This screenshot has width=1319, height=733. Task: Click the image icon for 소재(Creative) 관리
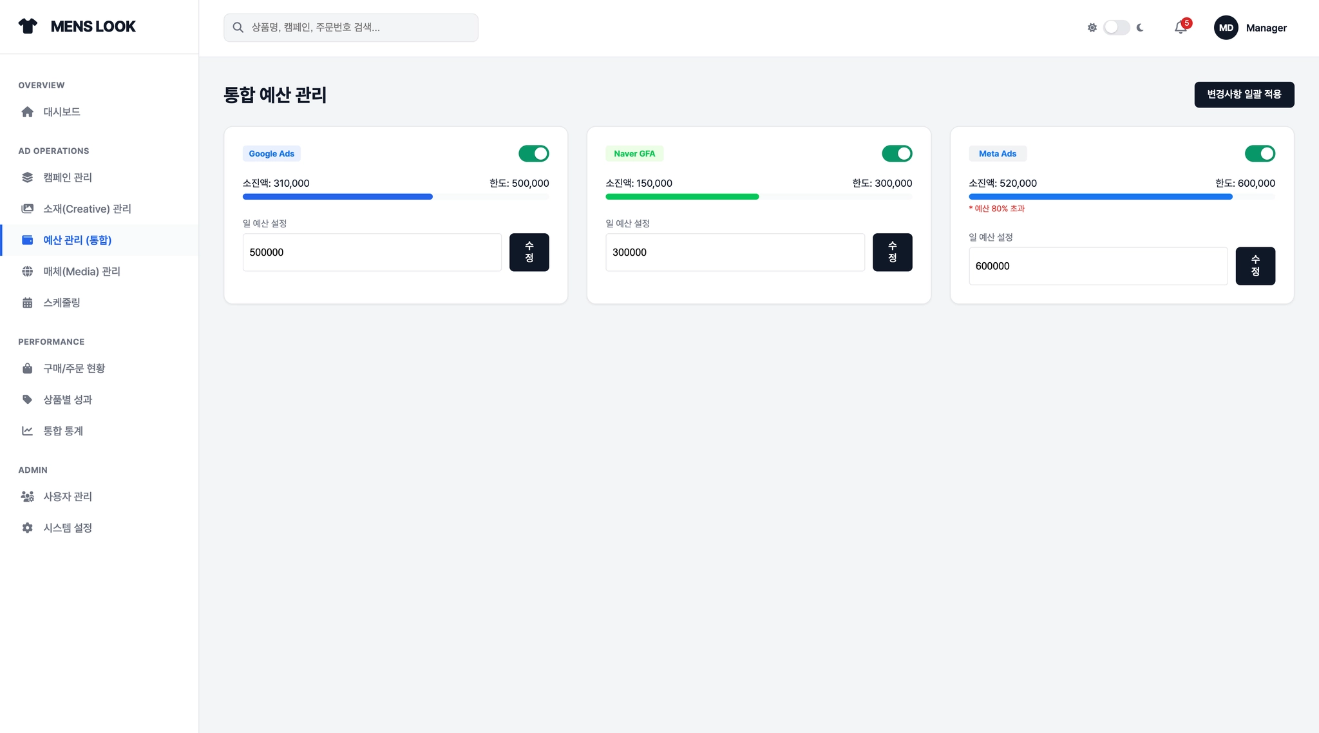(x=27, y=209)
